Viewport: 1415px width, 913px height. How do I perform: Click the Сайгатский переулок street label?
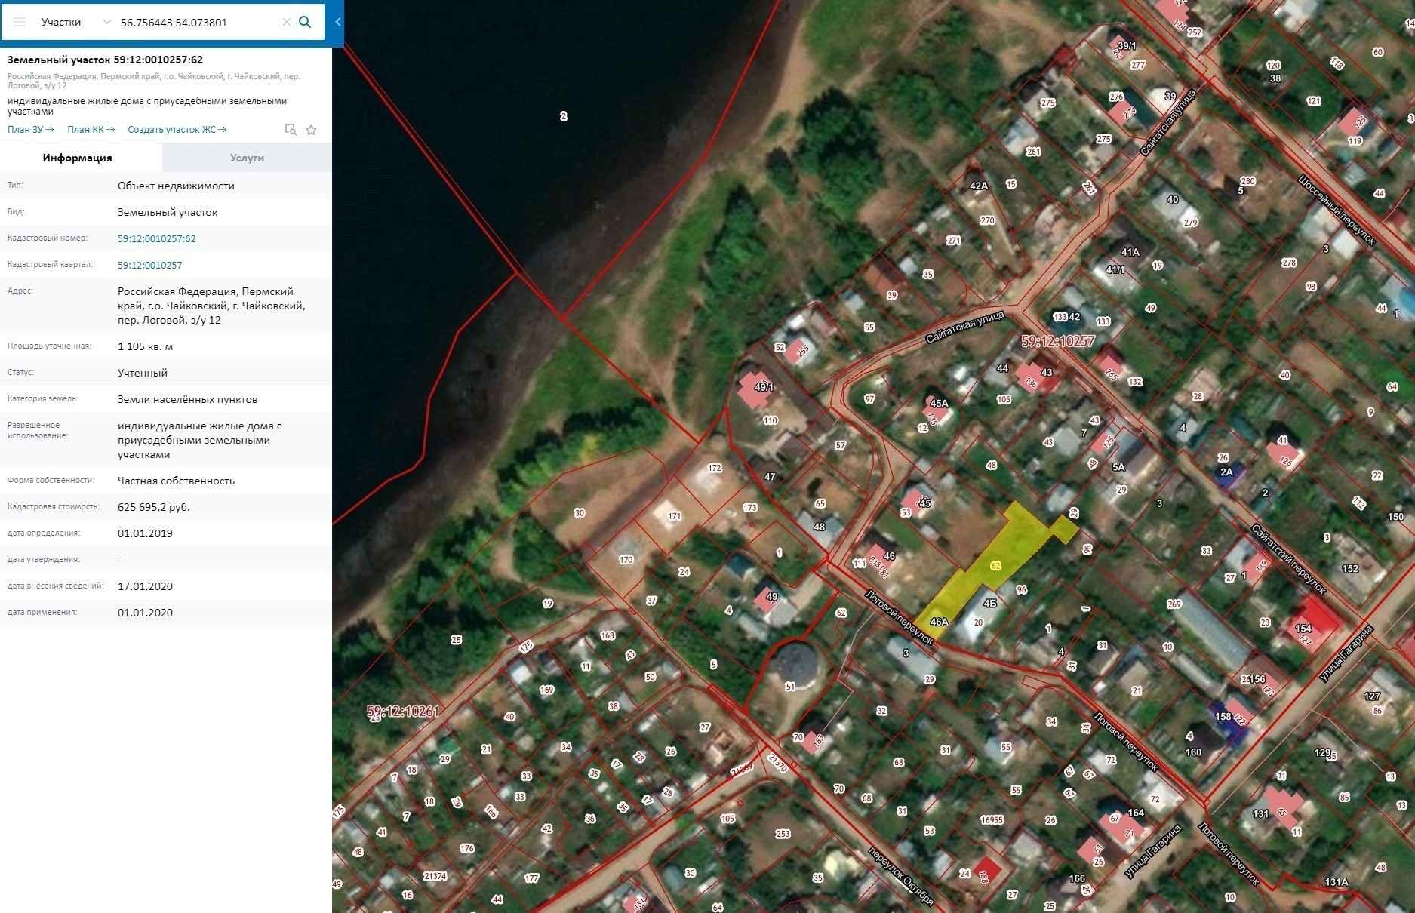(1288, 559)
